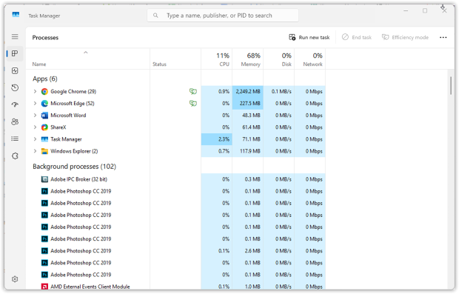This screenshot has width=459, height=294.
Task: Click the vertical scrollbar in process list
Action: [451, 85]
